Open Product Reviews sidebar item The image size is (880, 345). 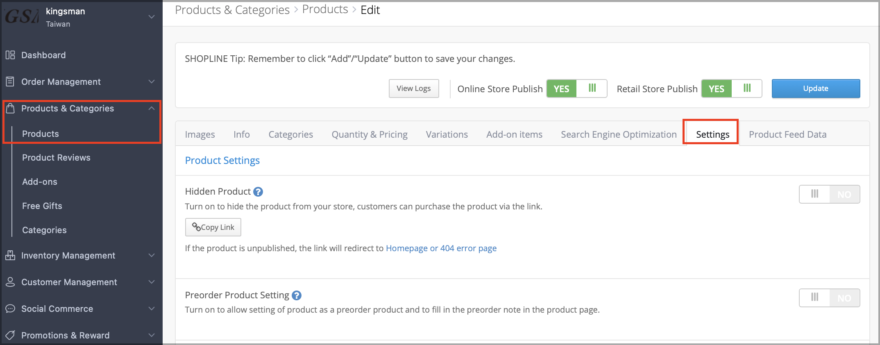click(x=56, y=157)
